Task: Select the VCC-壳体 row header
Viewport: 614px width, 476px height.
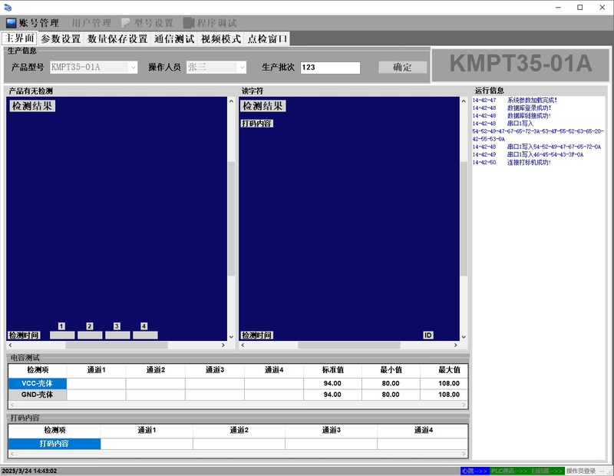Action: point(38,384)
